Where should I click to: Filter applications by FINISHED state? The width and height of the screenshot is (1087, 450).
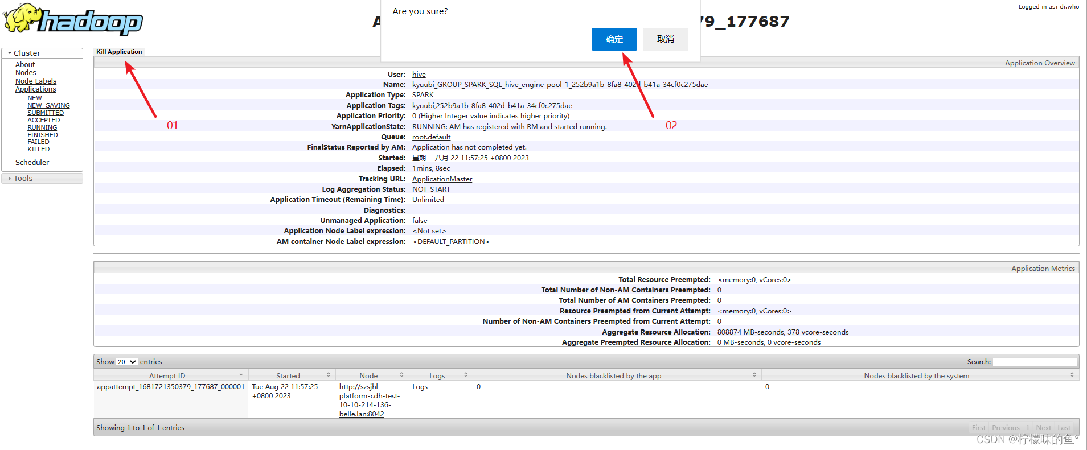(x=43, y=135)
